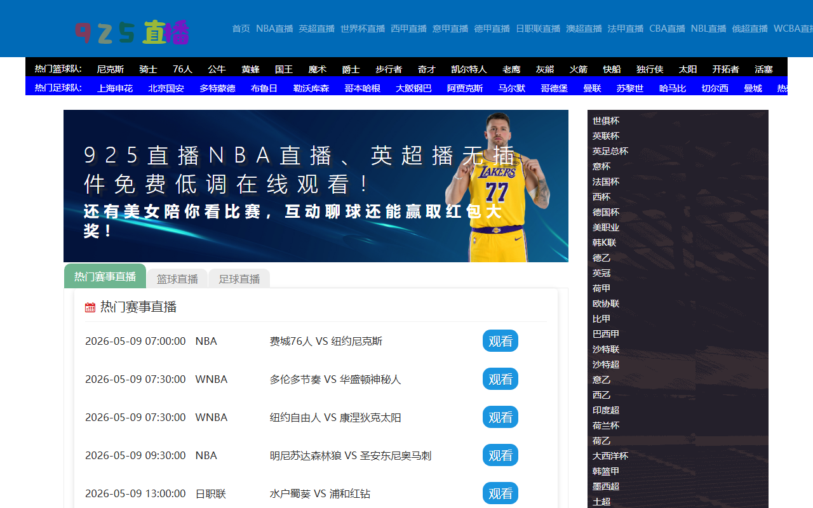This screenshot has width=813, height=508.
Task: Click 观看 for 纽约自由人 VS 康涅狄克太阳
Action: 501,417
